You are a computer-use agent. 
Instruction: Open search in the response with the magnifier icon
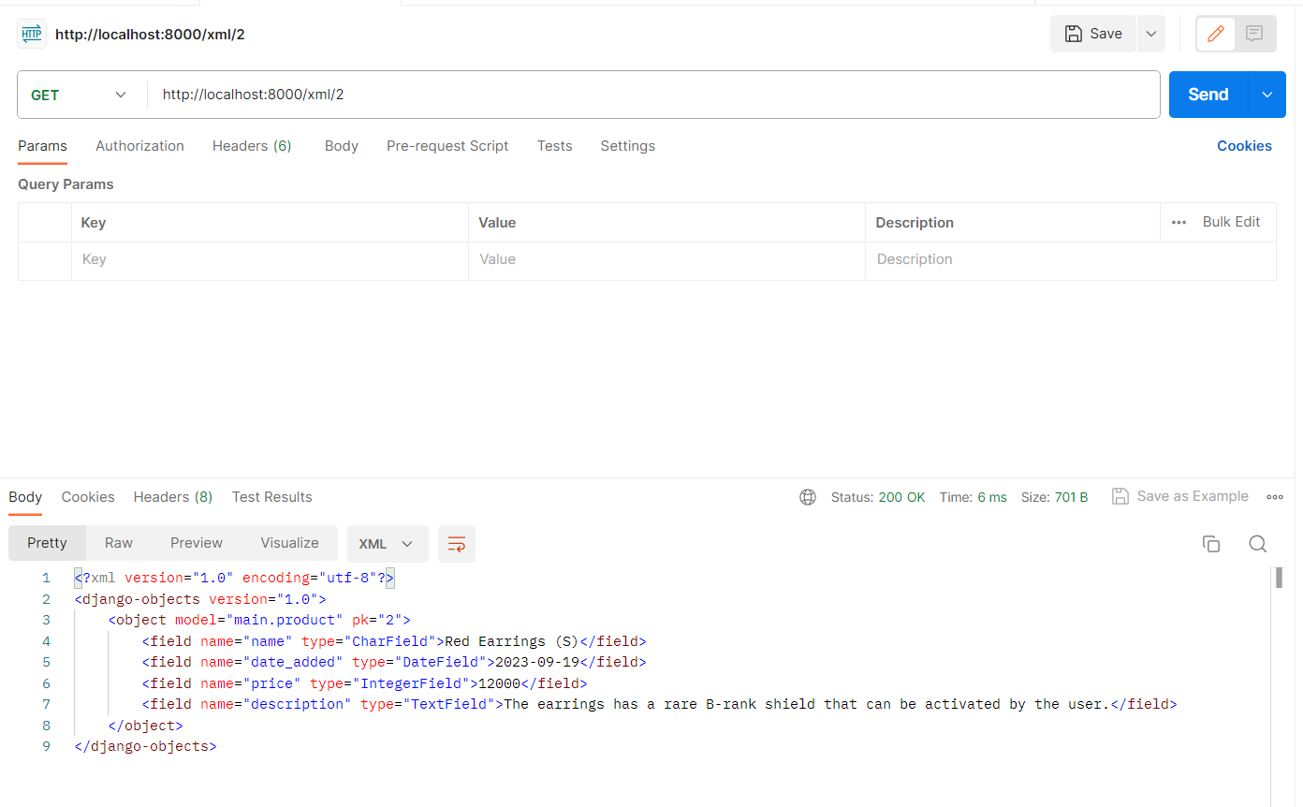(1258, 543)
